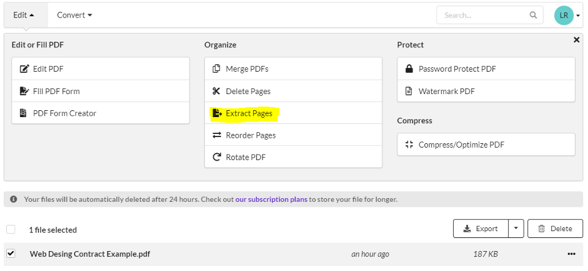The height and width of the screenshot is (271, 588).
Task: Click the Fill PDF Form icon
Action: (24, 91)
